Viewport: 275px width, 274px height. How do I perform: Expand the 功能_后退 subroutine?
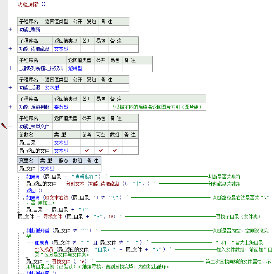(10, 88)
